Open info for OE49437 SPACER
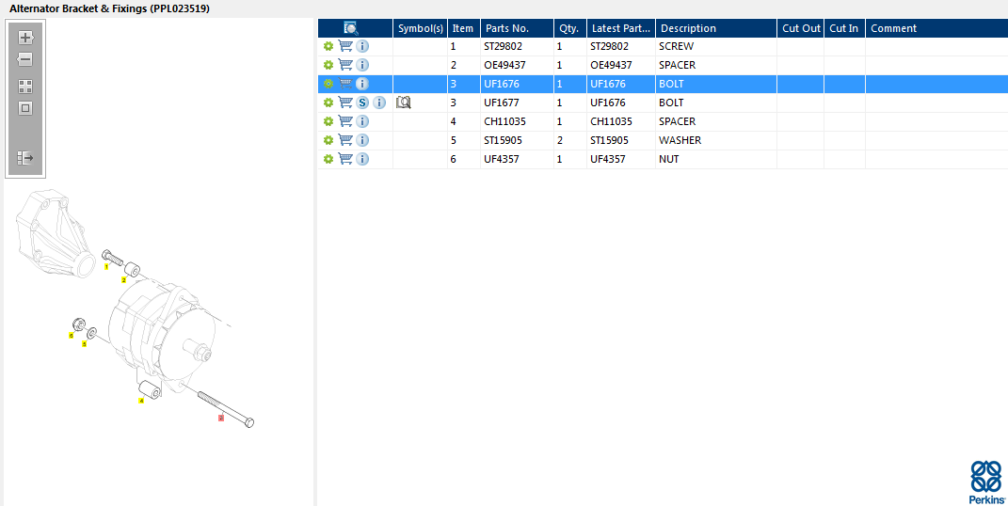Viewport: 1008px width, 506px height. pos(362,65)
